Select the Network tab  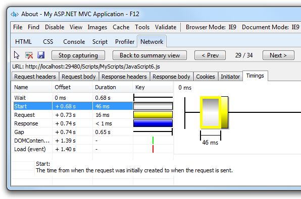tap(152, 41)
